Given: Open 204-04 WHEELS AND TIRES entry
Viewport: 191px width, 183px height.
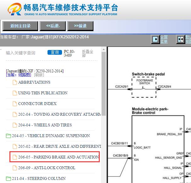Looking at the screenshot, I should pos(45,125).
